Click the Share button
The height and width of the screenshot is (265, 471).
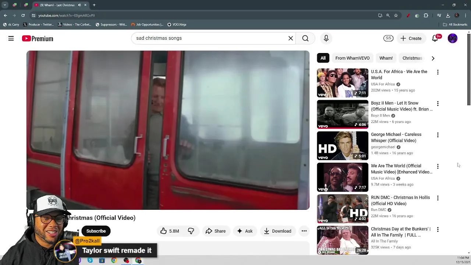(216, 231)
